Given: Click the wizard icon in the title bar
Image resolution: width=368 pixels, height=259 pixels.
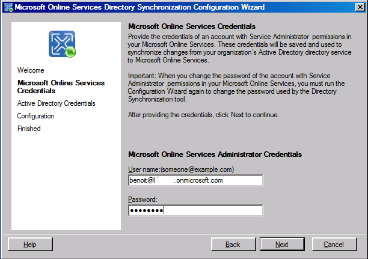Looking at the screenshot, I should click(8, 7).
